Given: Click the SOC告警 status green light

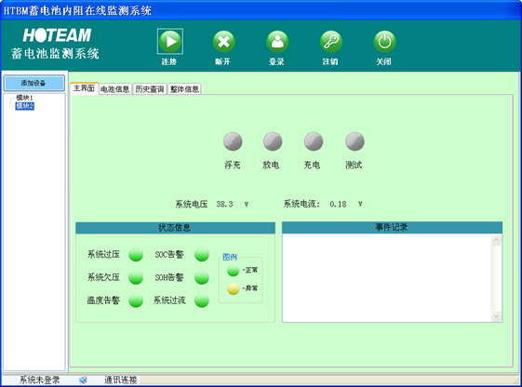Looking at the screenshot, I should coord(202,255).
